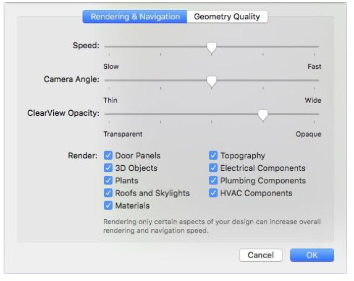Click the Cancel button
The height and width of the screenshot is (281, 354).
pyautogui.click(x=261, y=255)
